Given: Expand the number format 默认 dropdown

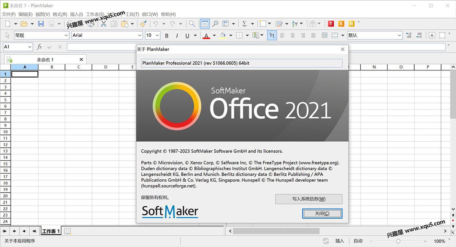Looking at the screenshot, I should pyautogui.click(x=375, y=35).
